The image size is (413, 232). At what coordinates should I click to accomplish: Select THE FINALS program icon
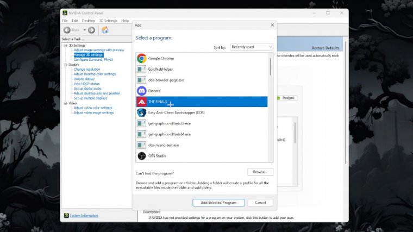[141, 102]
